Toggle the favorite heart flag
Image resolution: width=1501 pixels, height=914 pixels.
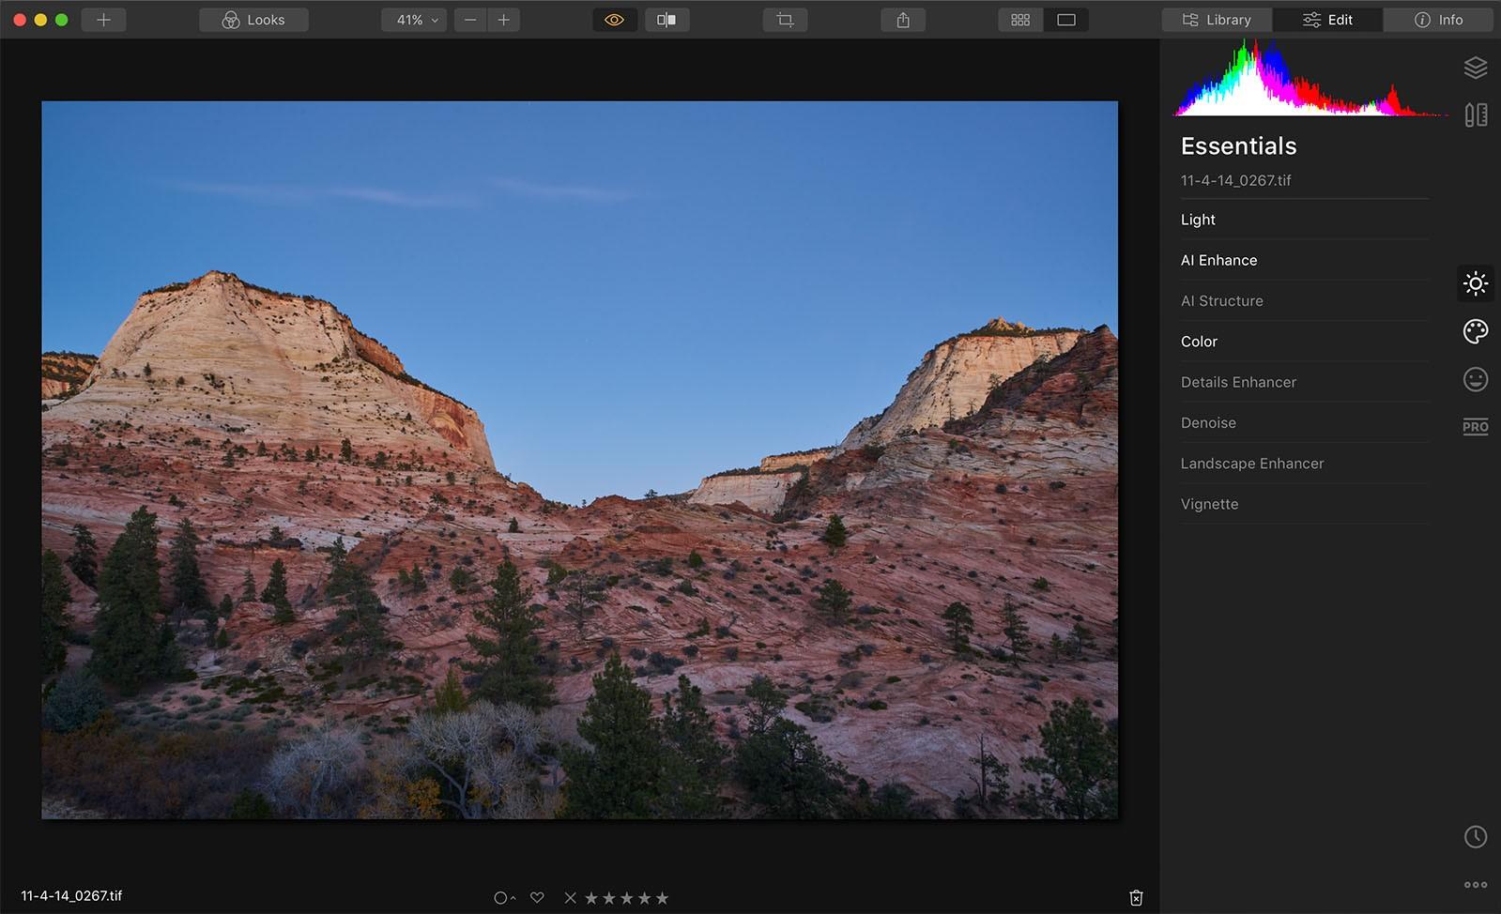click(x=537, y=898)
